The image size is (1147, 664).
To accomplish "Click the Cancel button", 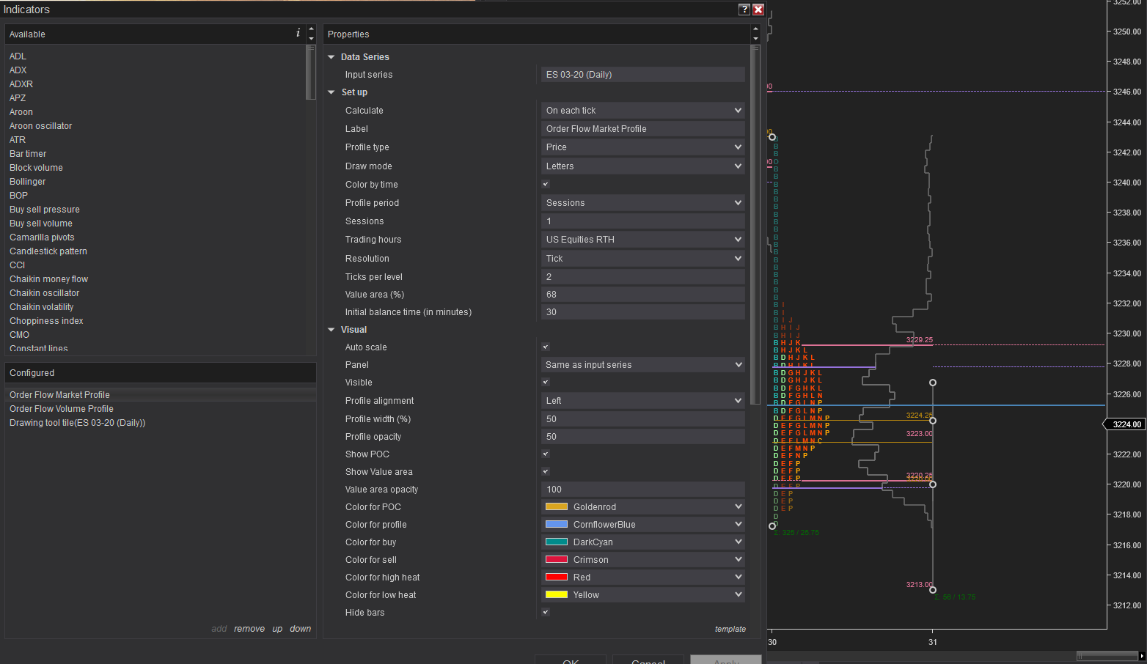I will click(648, 660).
